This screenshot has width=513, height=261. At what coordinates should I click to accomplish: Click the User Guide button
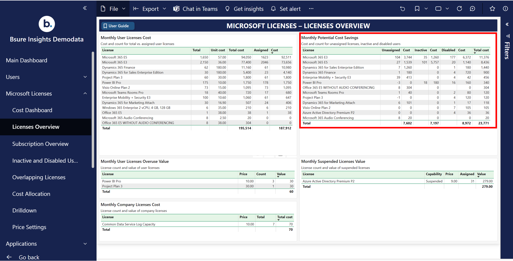[116, 26]
